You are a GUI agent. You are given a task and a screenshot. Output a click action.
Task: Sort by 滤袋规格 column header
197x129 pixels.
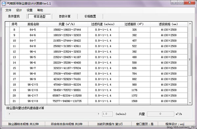pyautogui.click(x=169, y=24)
